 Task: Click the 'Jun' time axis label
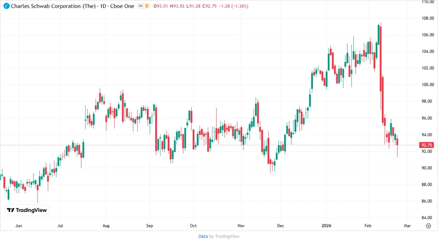[x=18, y=225]
